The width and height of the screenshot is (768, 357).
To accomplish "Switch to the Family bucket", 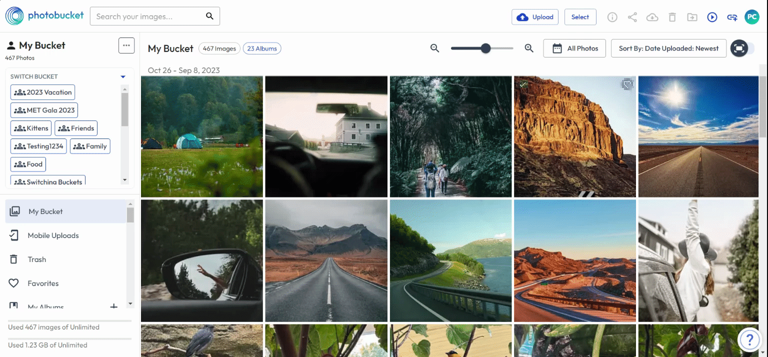I will tap(90, 146).
